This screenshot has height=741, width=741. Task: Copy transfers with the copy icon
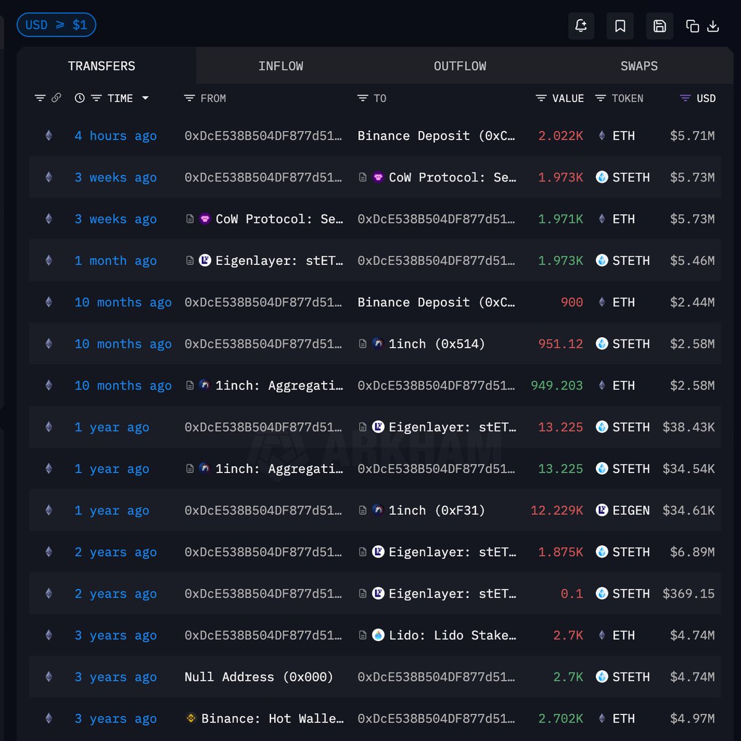[x=693, y=26]
